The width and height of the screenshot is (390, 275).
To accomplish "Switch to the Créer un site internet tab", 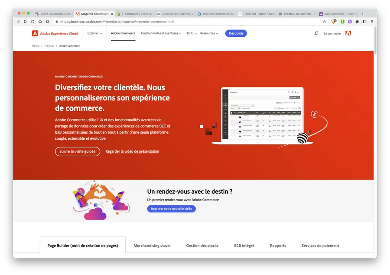I will 175,14.
